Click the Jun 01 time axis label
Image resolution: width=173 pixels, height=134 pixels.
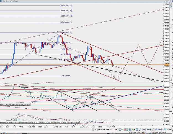[x=2, y=127]
